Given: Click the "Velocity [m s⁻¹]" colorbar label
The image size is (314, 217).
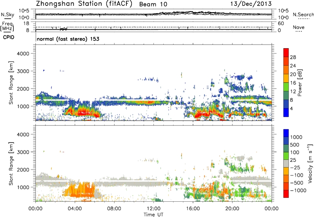Looking at the screenshot, I should 310,163.
